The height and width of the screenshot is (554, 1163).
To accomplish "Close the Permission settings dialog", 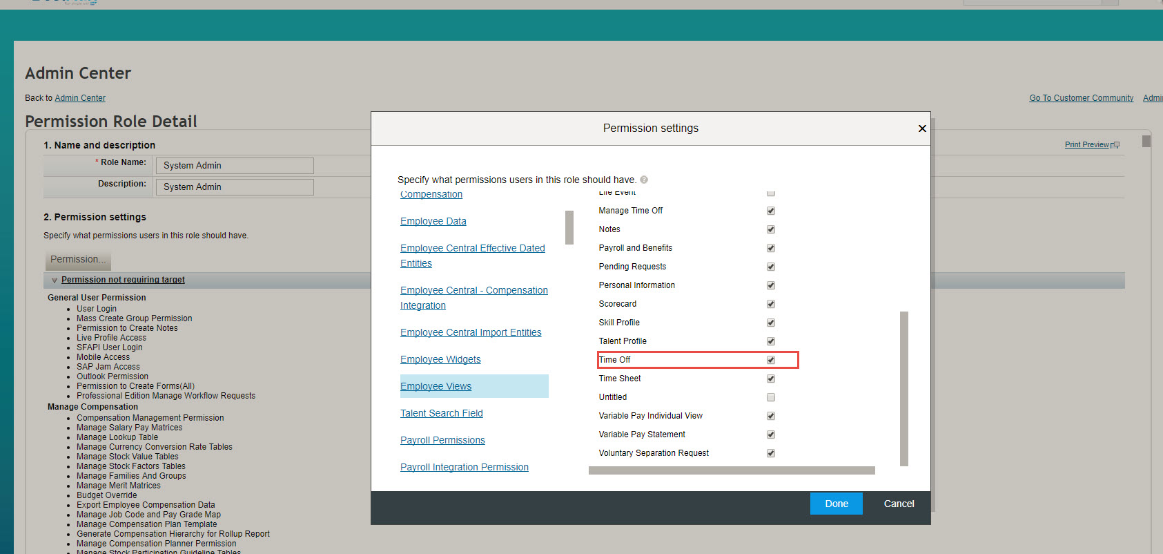I will [x=922, y=128].
